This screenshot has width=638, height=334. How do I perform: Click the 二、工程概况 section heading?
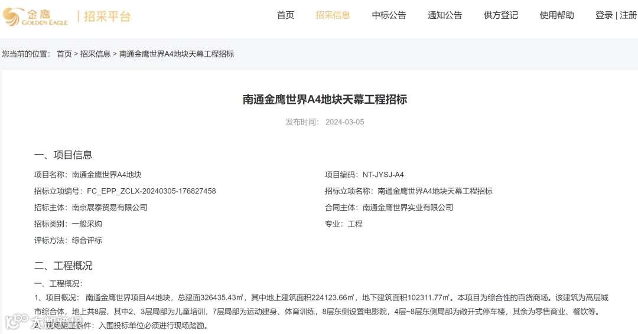pyautogui.click(x=63, y=266)
